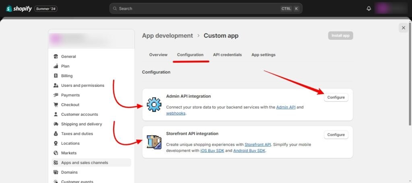Open the webhooks link

(x=176, y=113)
